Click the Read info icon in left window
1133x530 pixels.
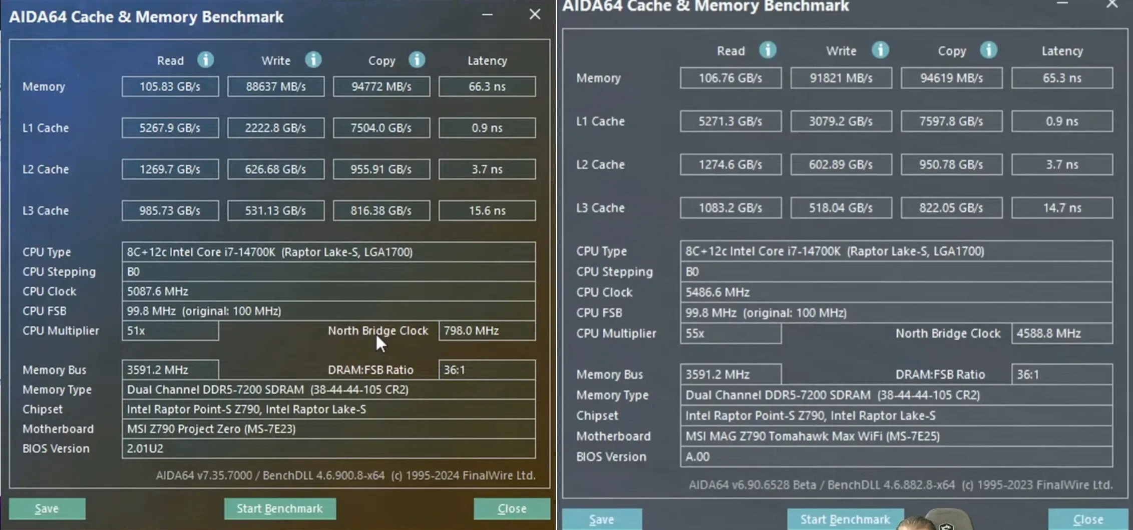pyautogui.click(x=205, y=60)
